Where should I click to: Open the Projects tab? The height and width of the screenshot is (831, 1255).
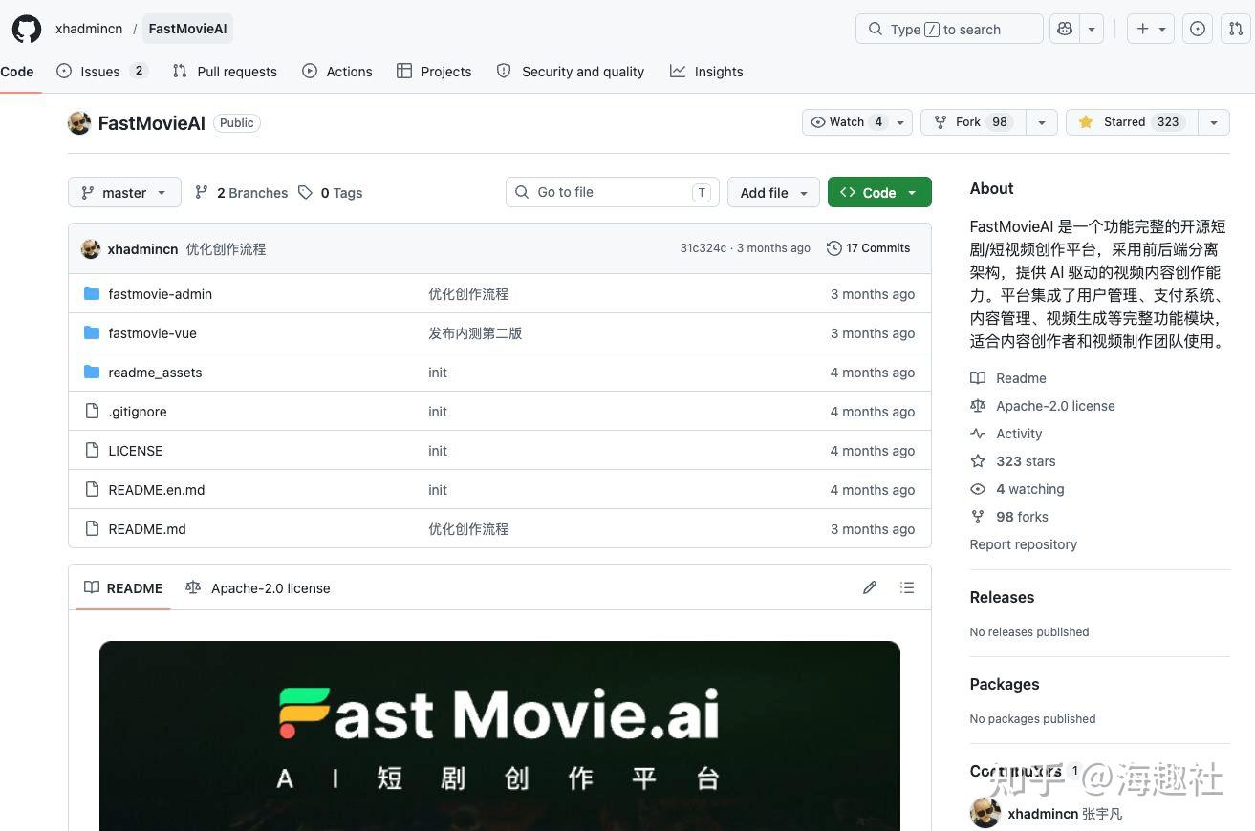coord(434,71)
